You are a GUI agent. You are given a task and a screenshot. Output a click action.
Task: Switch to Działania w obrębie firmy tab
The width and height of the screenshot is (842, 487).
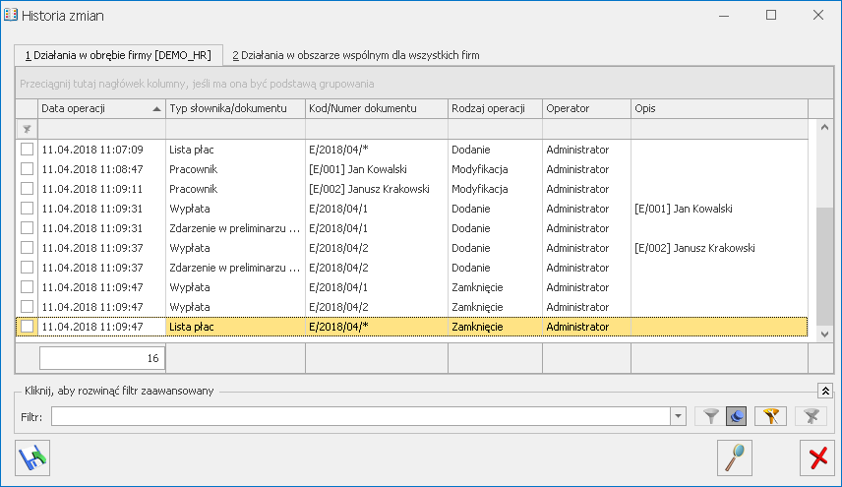pyautogui.click(x=119, y=55)
